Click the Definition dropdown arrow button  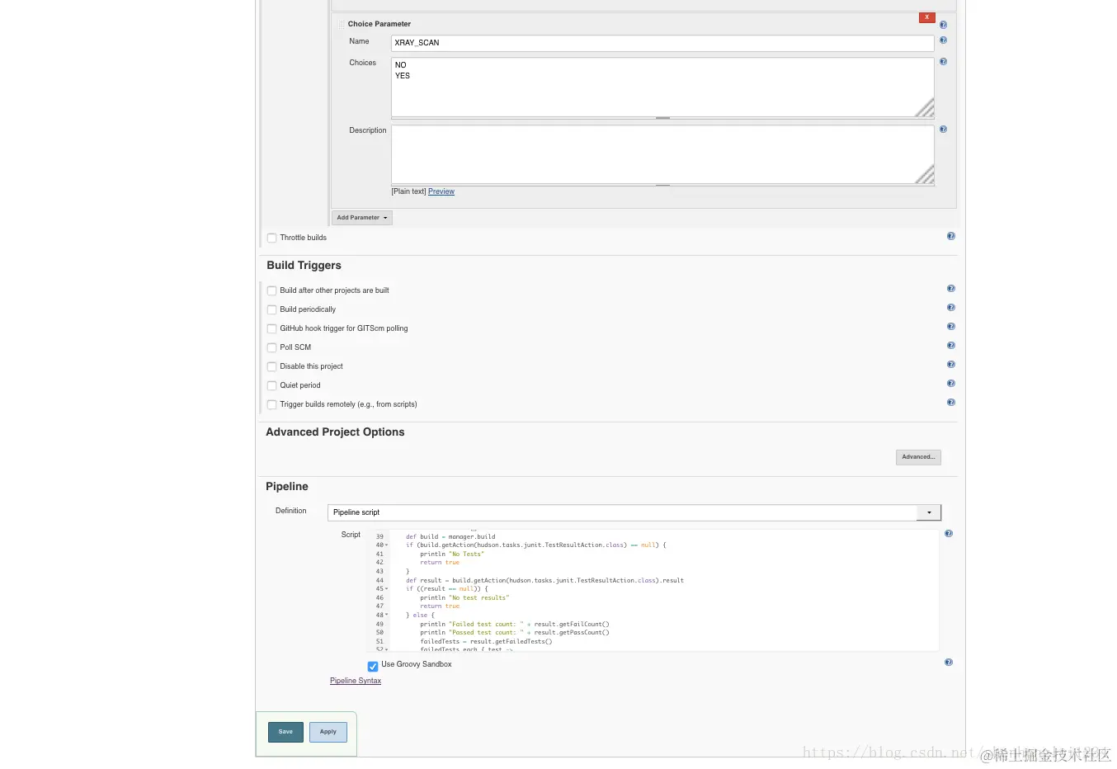(x=929, y=512)
